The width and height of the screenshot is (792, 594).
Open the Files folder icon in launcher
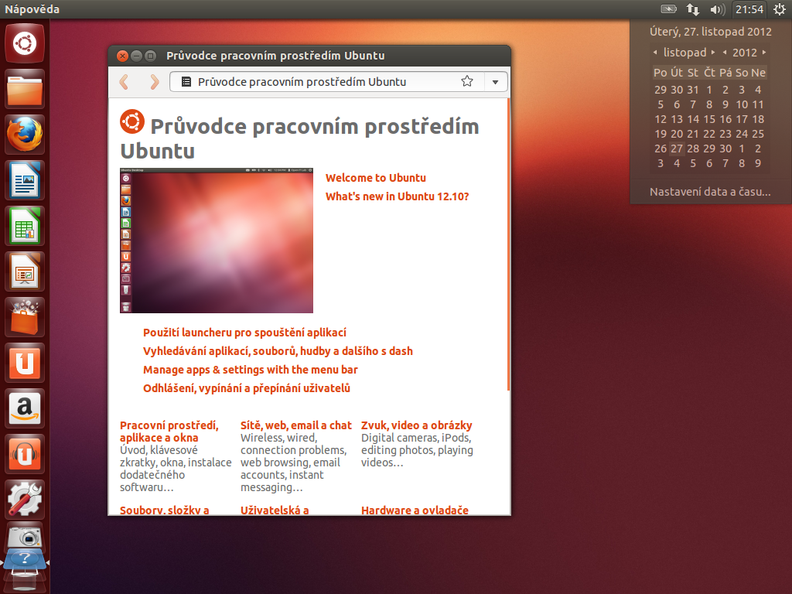pyautogui.click(x=25, y=90)
